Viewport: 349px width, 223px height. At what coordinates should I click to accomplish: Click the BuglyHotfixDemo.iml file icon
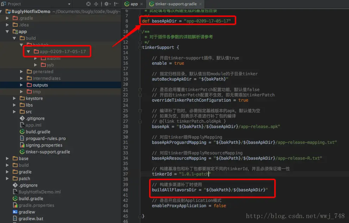(x=15, y=192)
